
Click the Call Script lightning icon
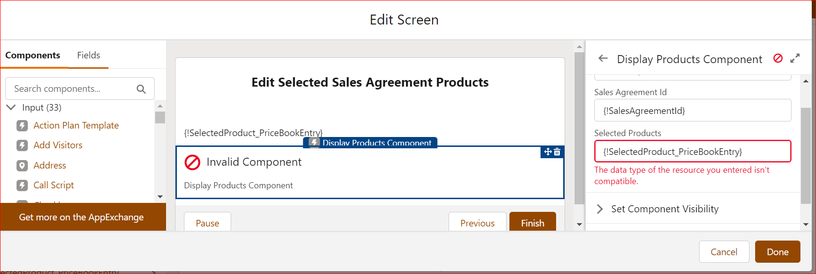coord(22,185)
